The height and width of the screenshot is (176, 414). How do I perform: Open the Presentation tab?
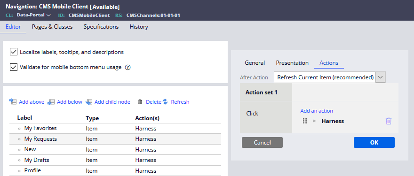click(x=292, y=63)
